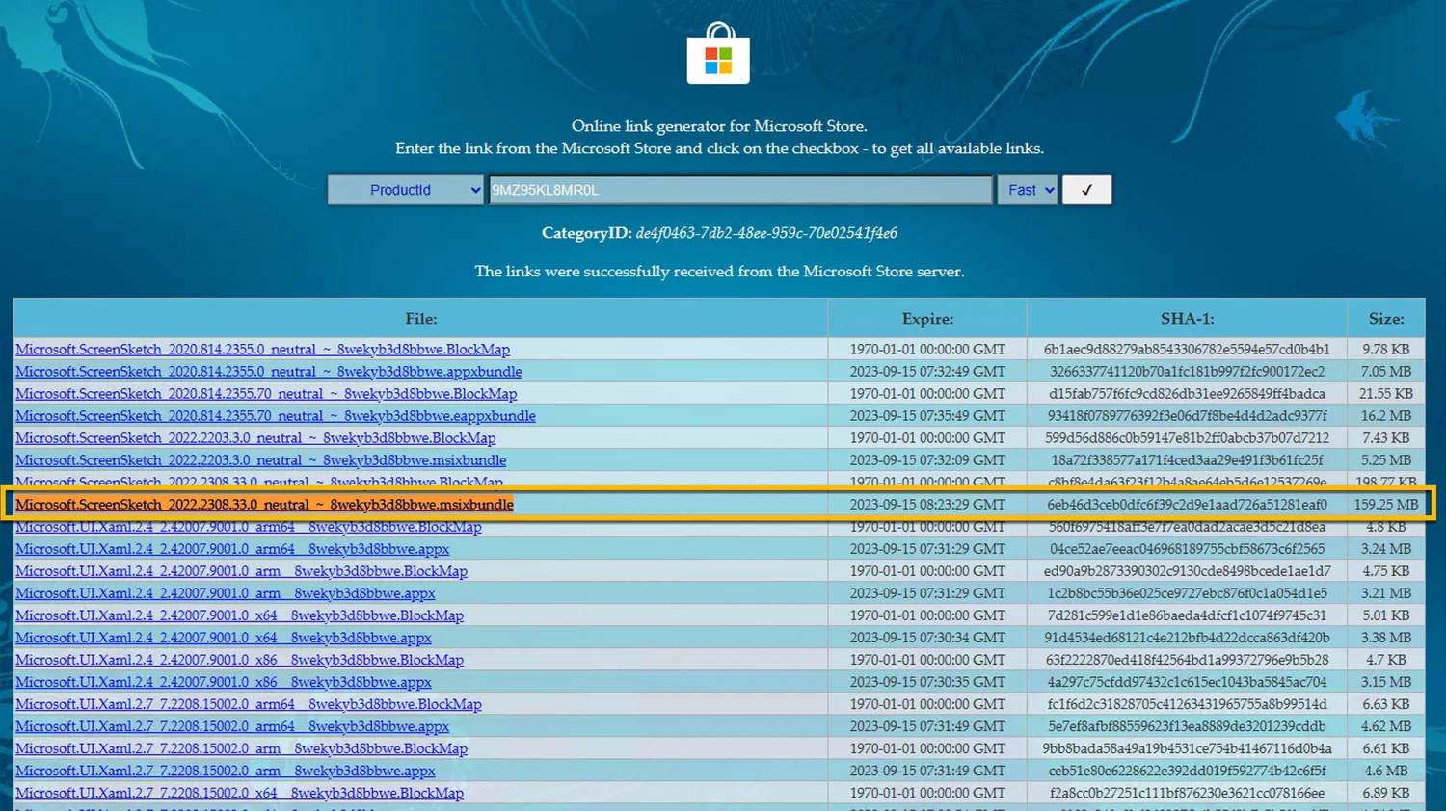Open UI.Xaml.2.4 arm BlockMap link
Screen dimensions: 1446x811
pos(241,571)
